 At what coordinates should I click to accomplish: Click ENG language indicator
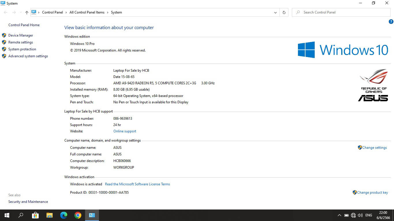tap(369, 215)
